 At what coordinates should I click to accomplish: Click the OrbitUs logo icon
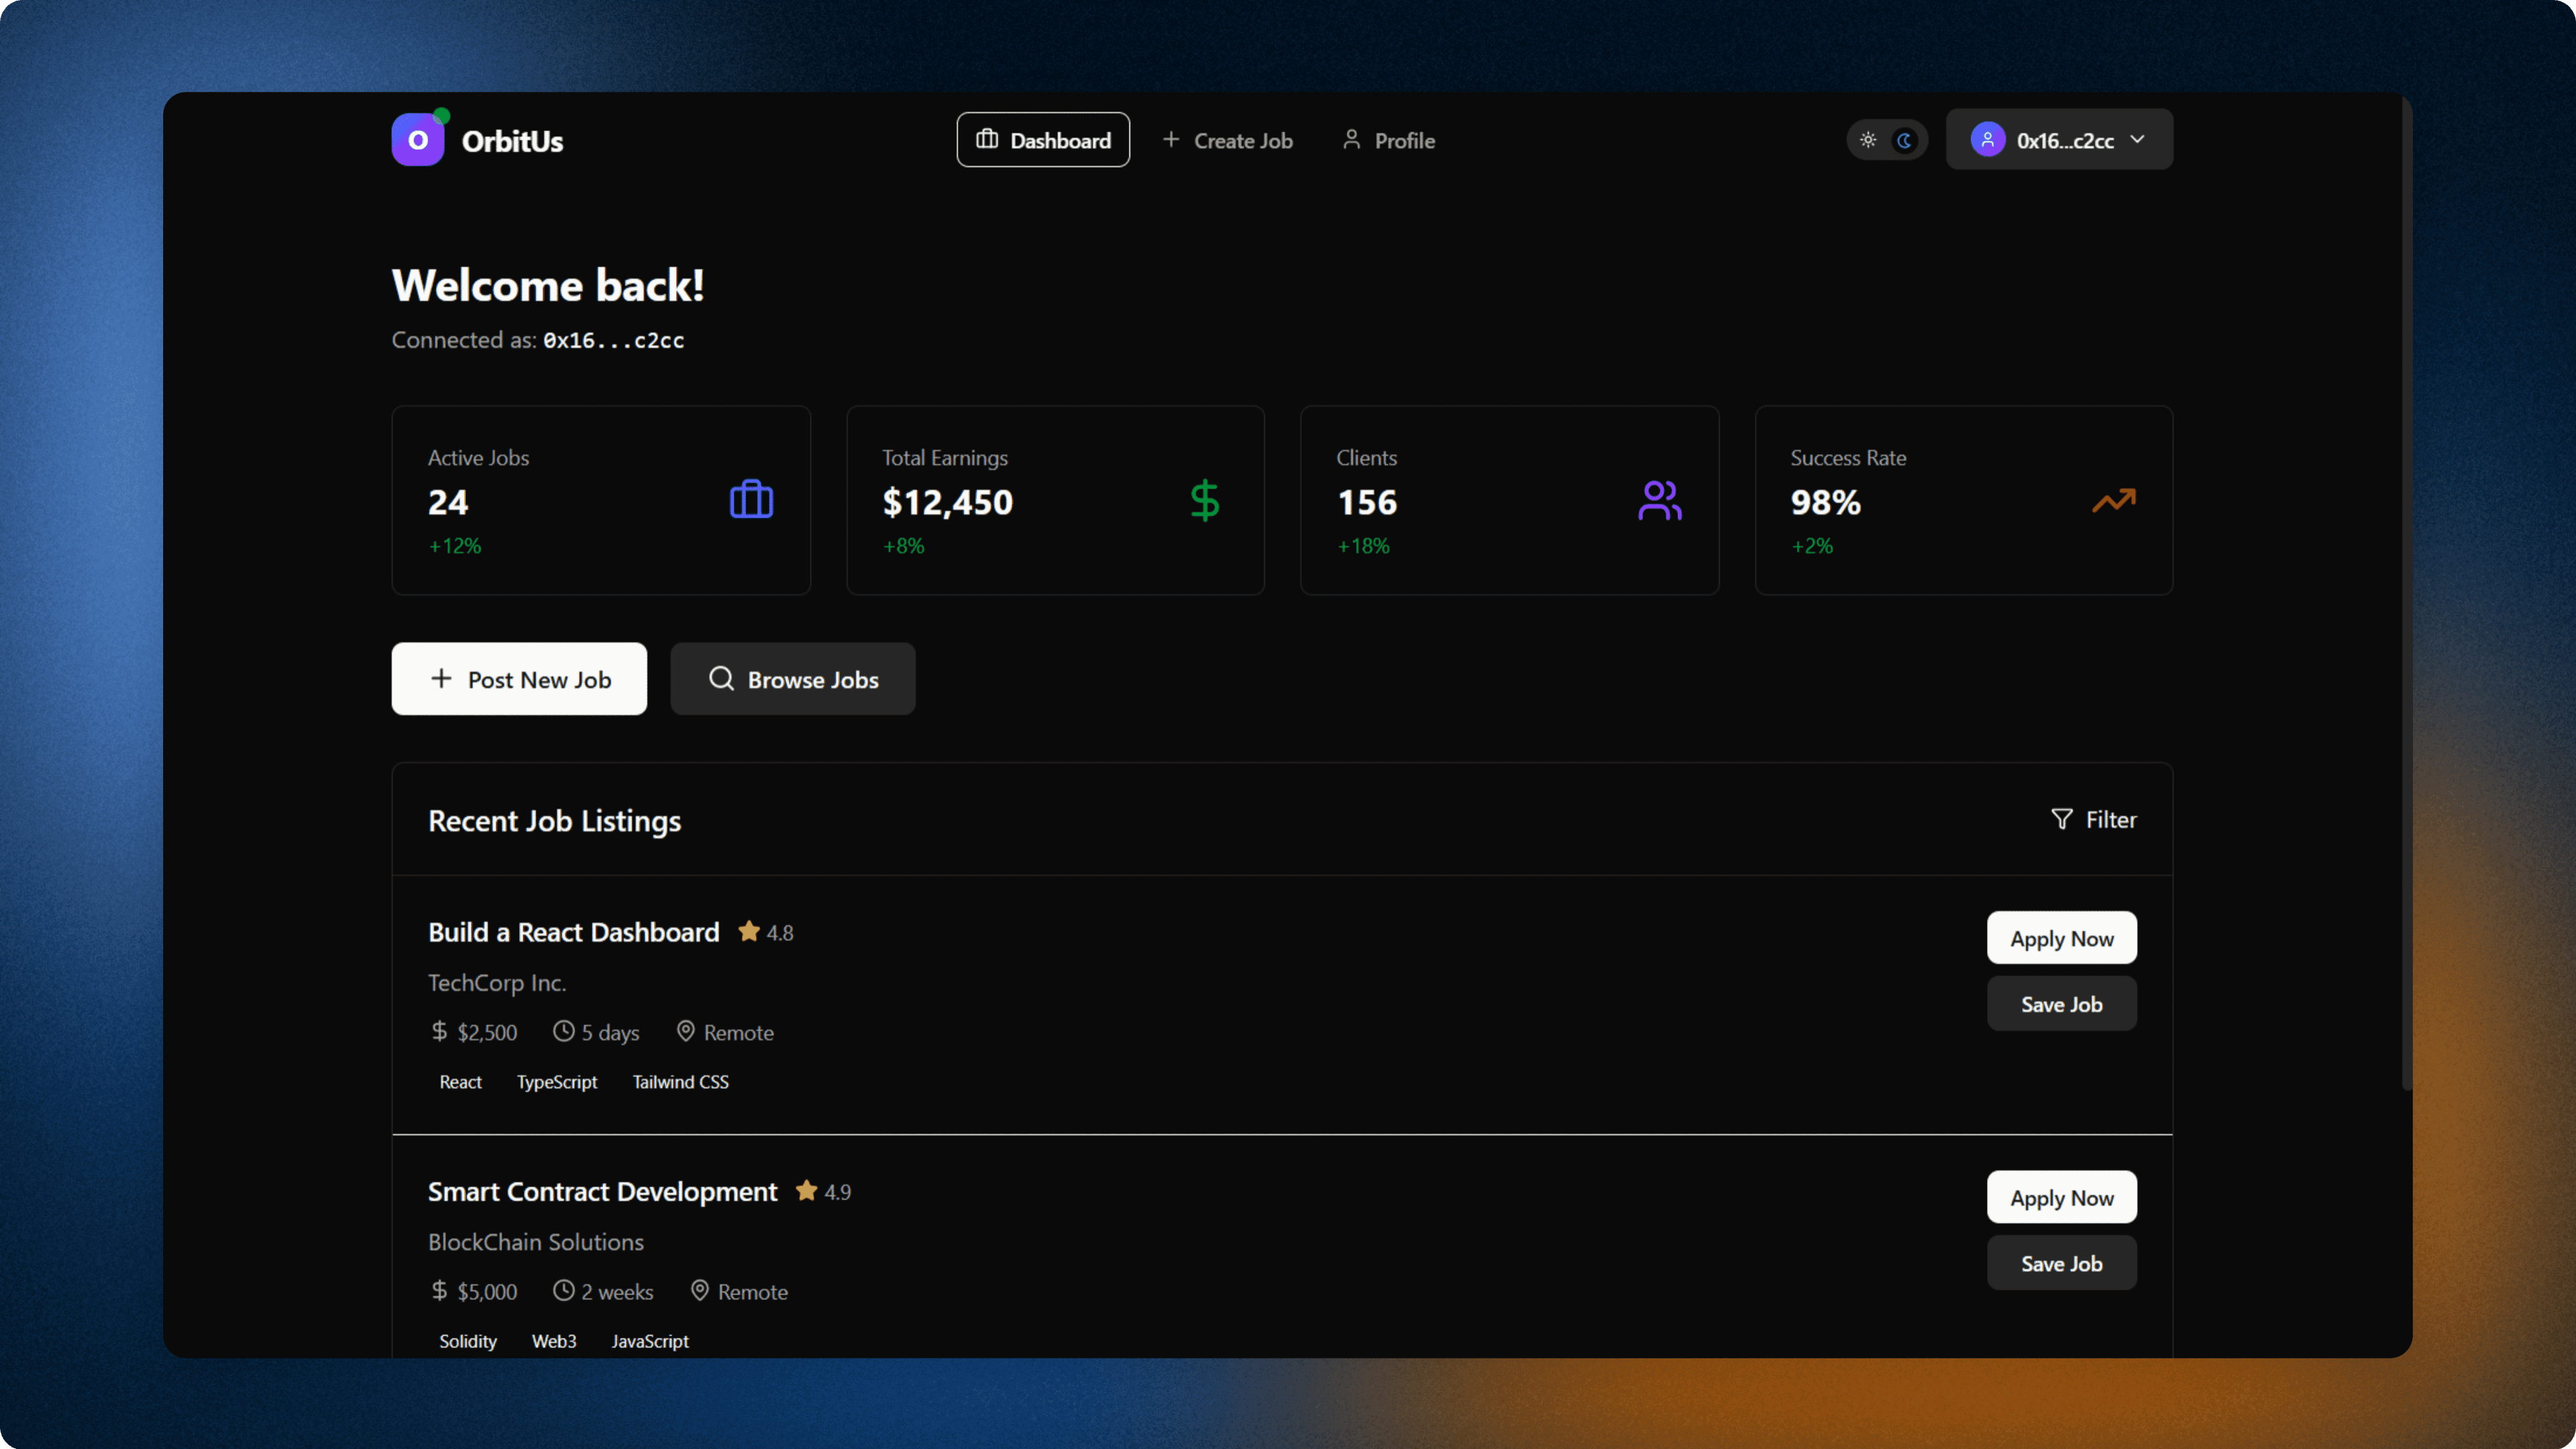coord(418,140)
